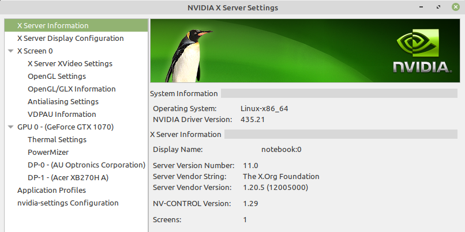Image resolution: width=465 pixels, height=232 pixels.
Task: Collapse the GPU 0 GeForce GTX 1070 arrow
Action: (11, 127)
